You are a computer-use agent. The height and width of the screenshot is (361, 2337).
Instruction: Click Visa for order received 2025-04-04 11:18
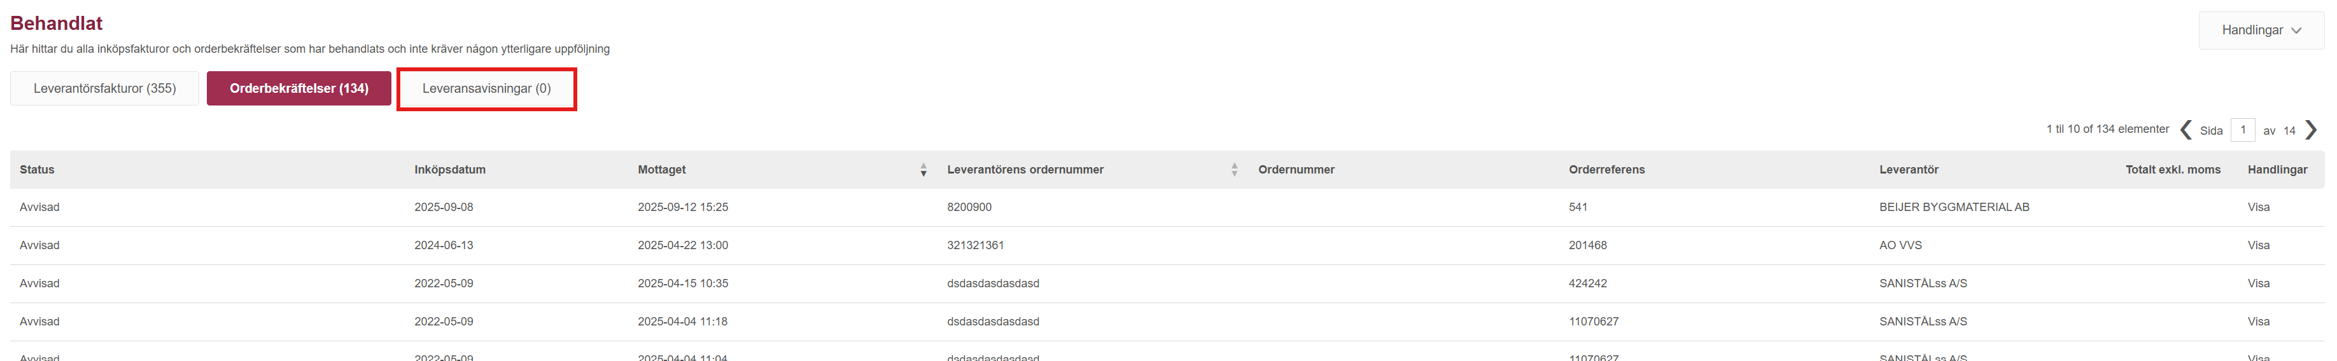(x=2258, y=321)
